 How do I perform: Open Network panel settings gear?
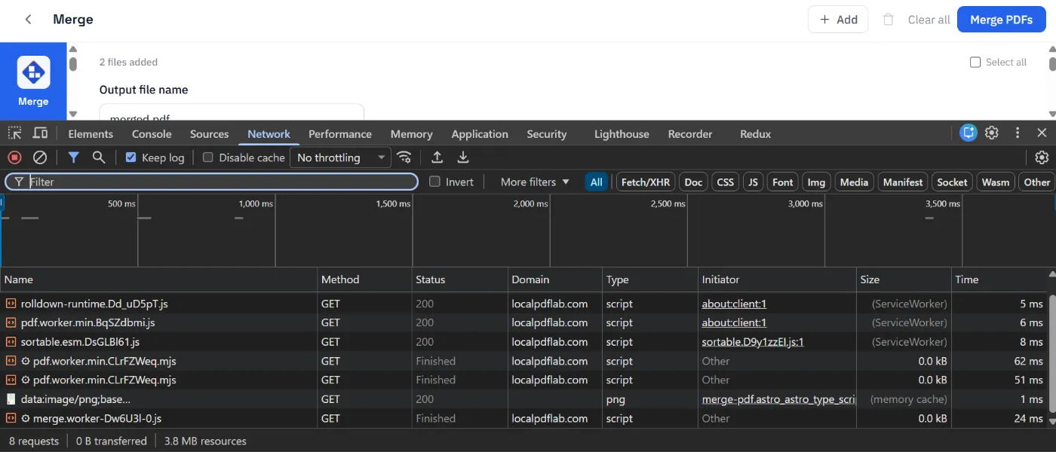pyautogui.click(x=1042, y=157)
